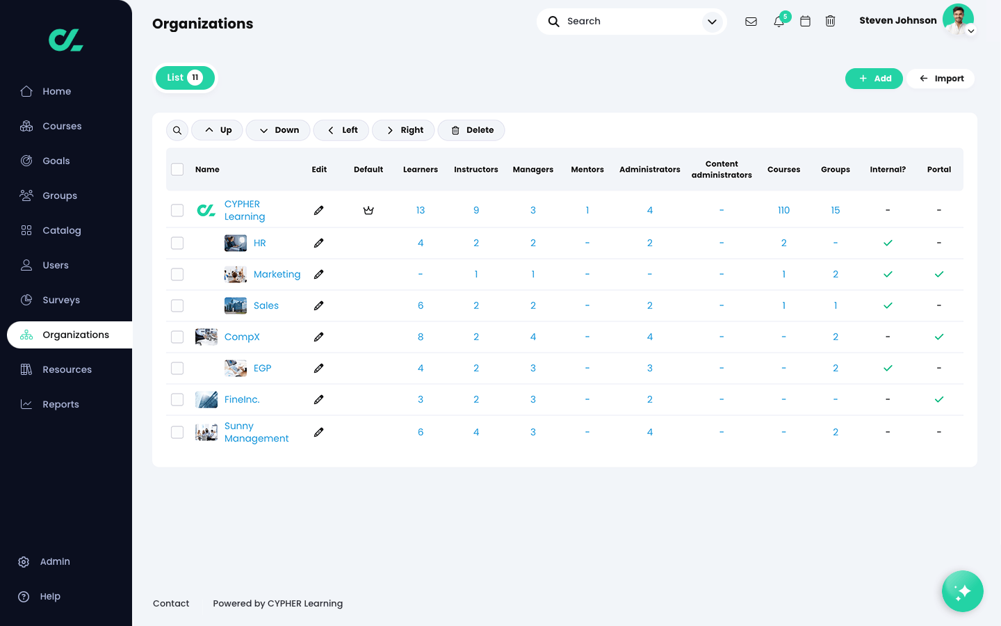Open the calendar icon in header
This screenshot has width=1001, height=626.
pyautogui.click(x=805, y=22)
